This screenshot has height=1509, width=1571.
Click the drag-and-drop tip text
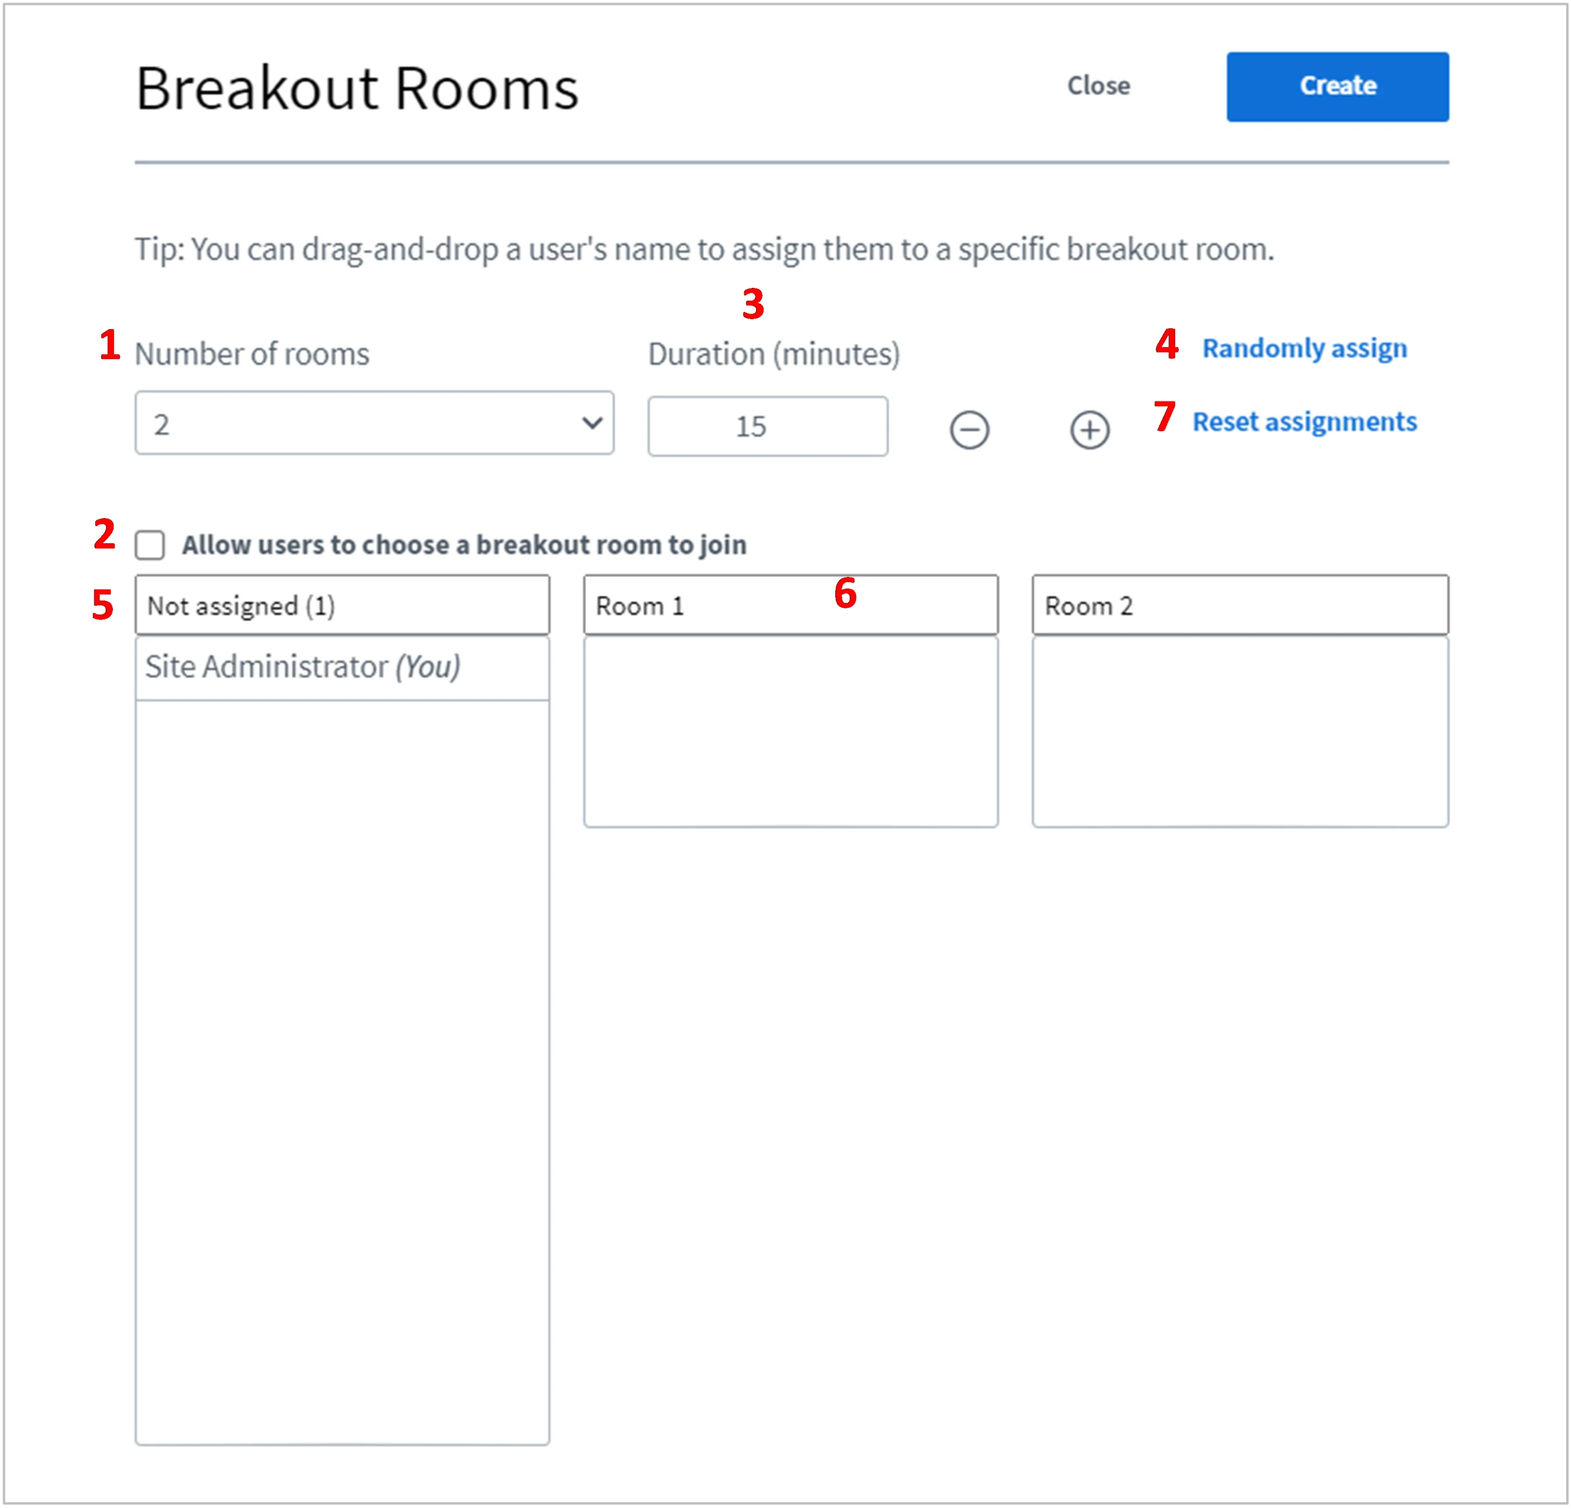tap(704, 249)
